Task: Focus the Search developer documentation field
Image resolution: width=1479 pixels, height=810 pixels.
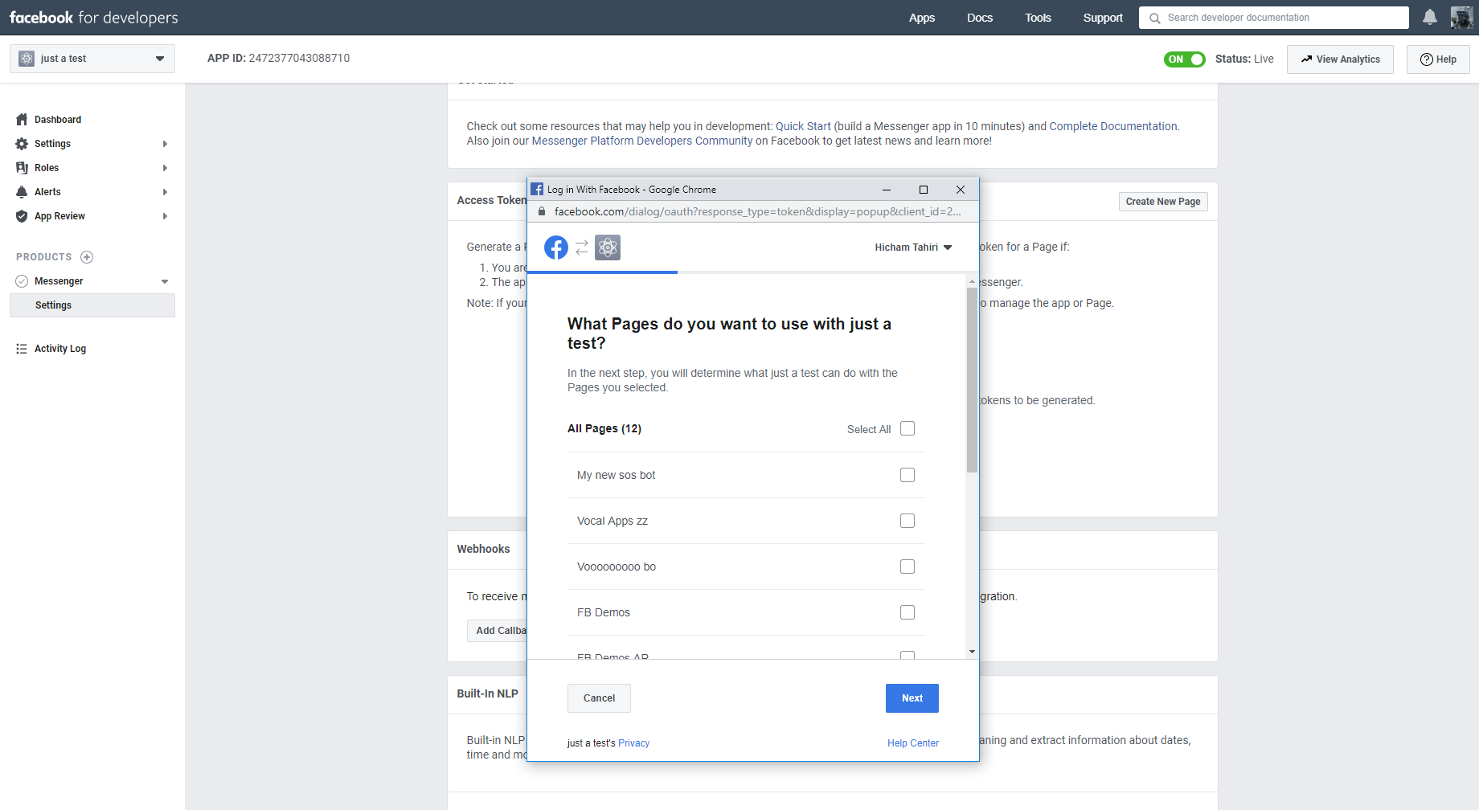Action: [x=1274, y=18]
